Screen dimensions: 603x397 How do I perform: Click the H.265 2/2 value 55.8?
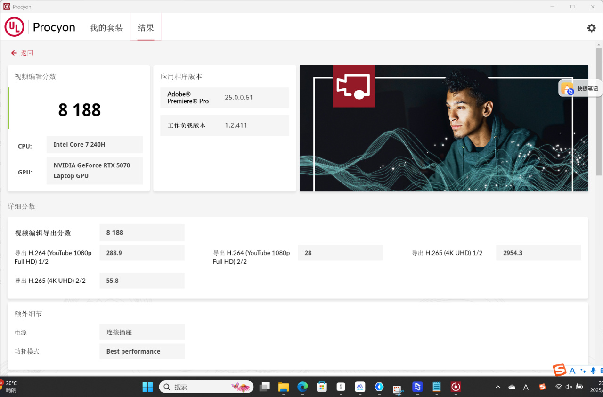pyautogui.click(x=142, y=281)
